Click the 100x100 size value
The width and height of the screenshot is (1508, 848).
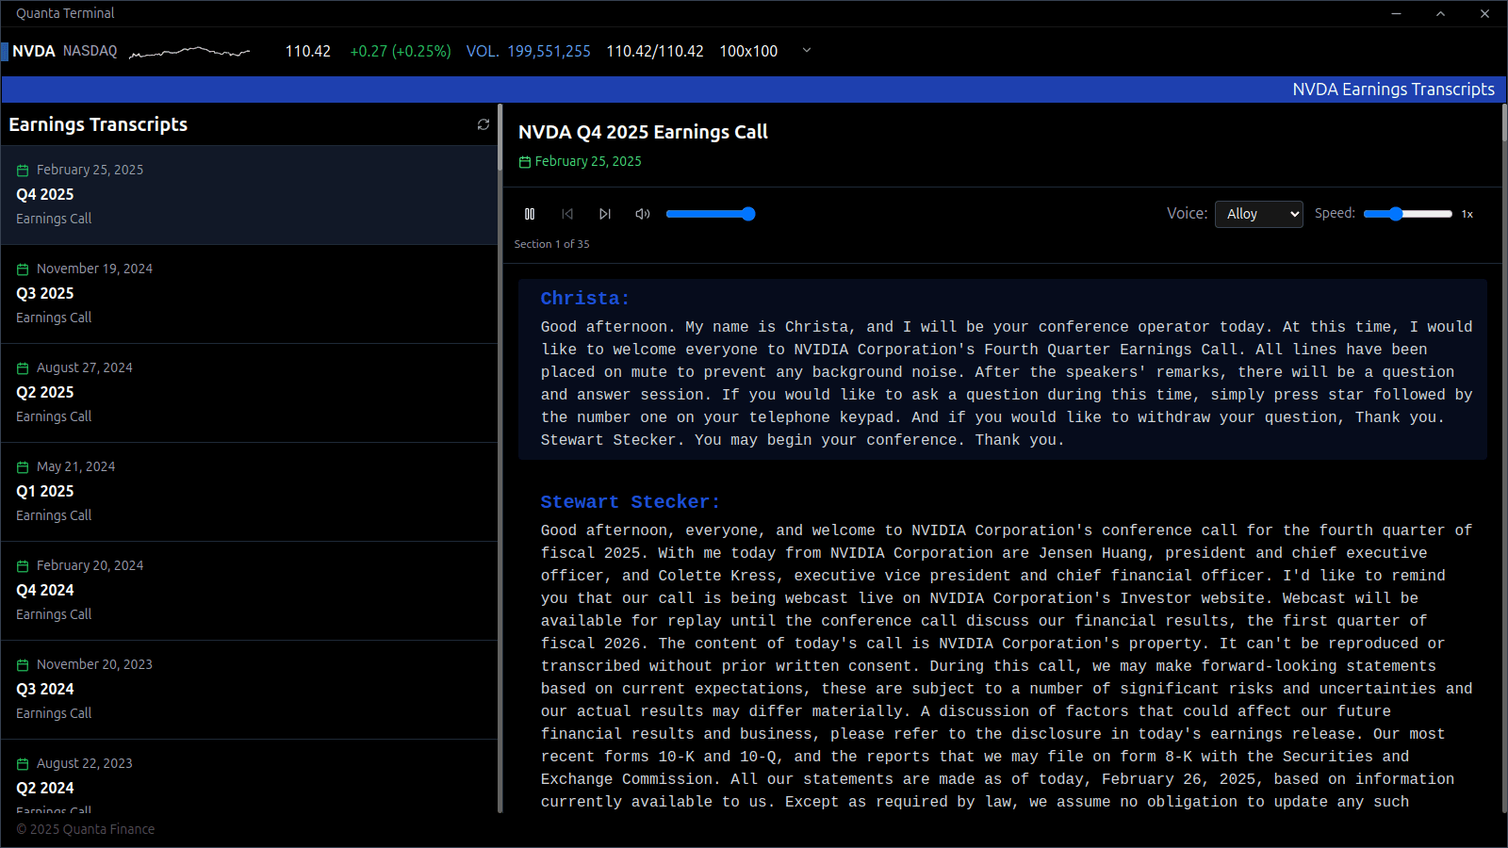pos(748,51)
